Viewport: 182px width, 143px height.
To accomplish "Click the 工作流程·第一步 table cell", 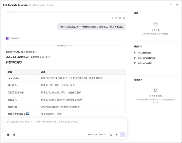I will coord(22,92).
